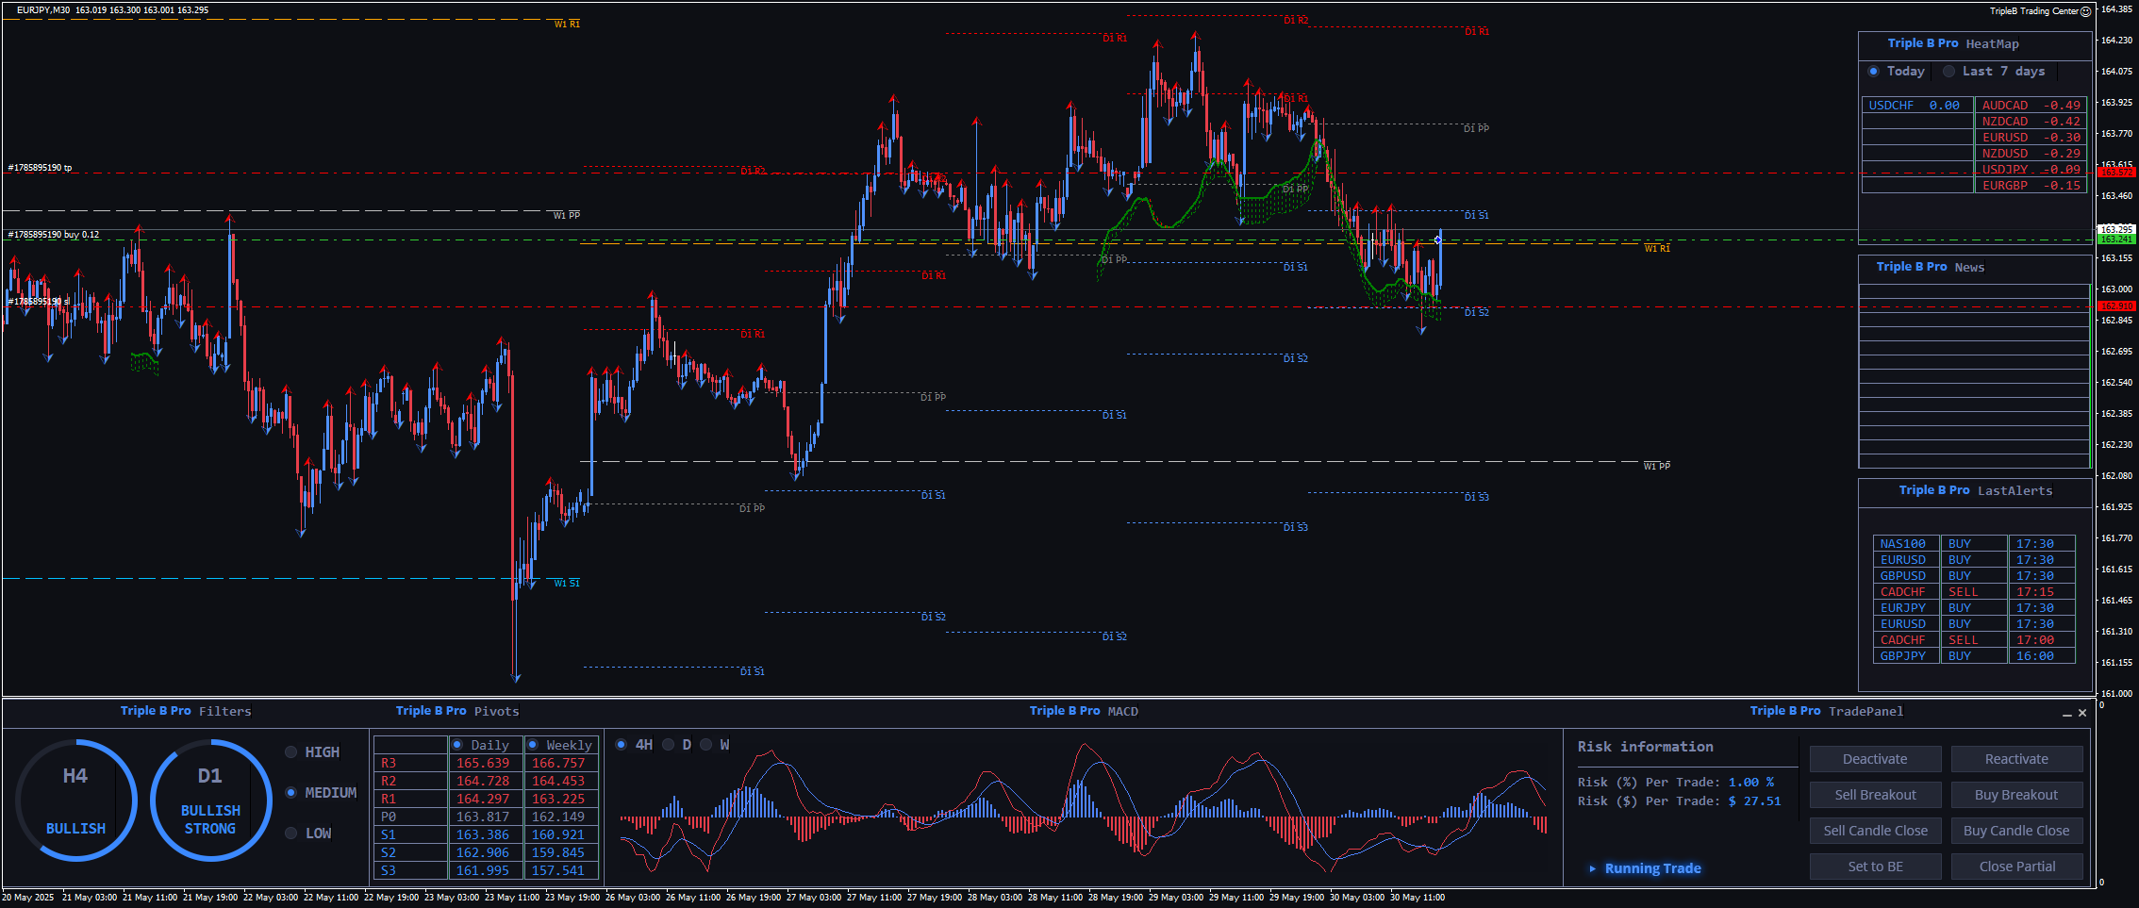Viewport: 2139px width, 908px height.
Task: Toggle the Daily pivots radio button
Action: 457,745
